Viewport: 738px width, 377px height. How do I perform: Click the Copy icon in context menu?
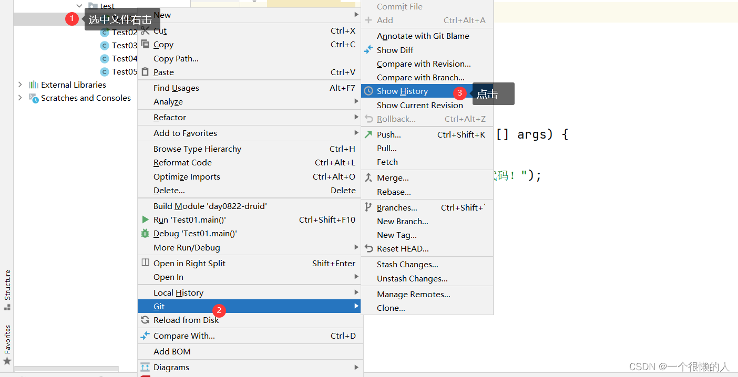tap(146, 45)
